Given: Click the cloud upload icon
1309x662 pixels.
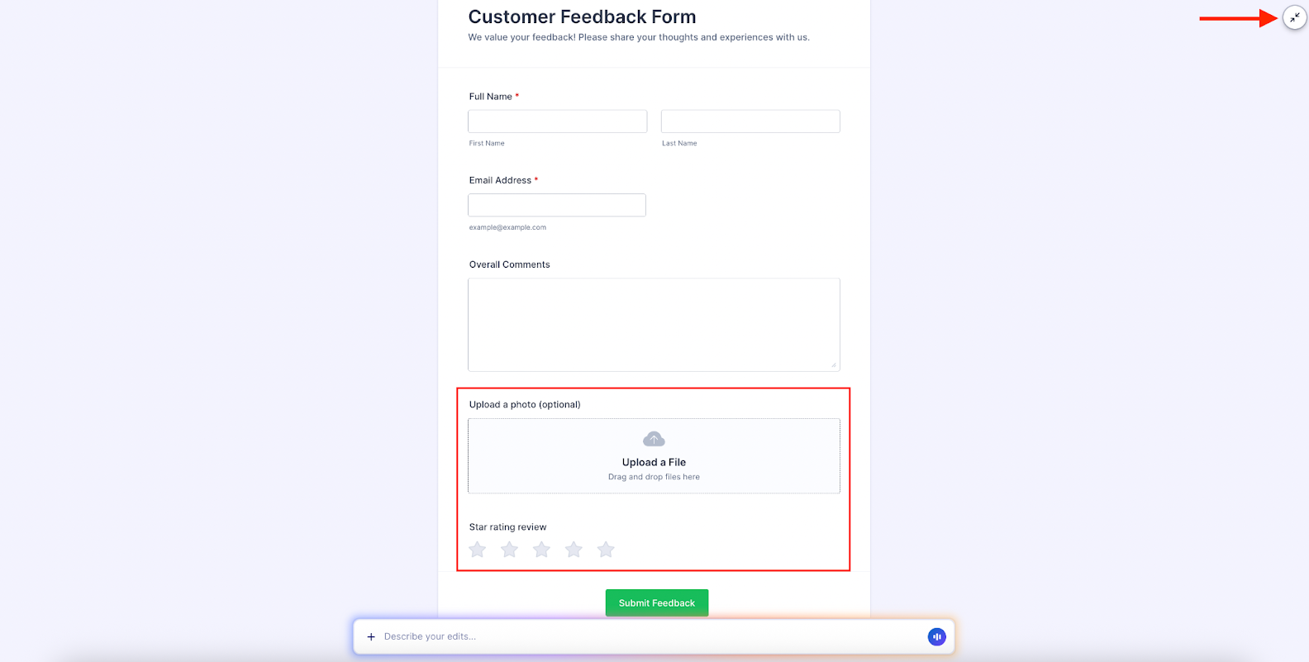Looking at the screenshot, I should tap(653, 439).
